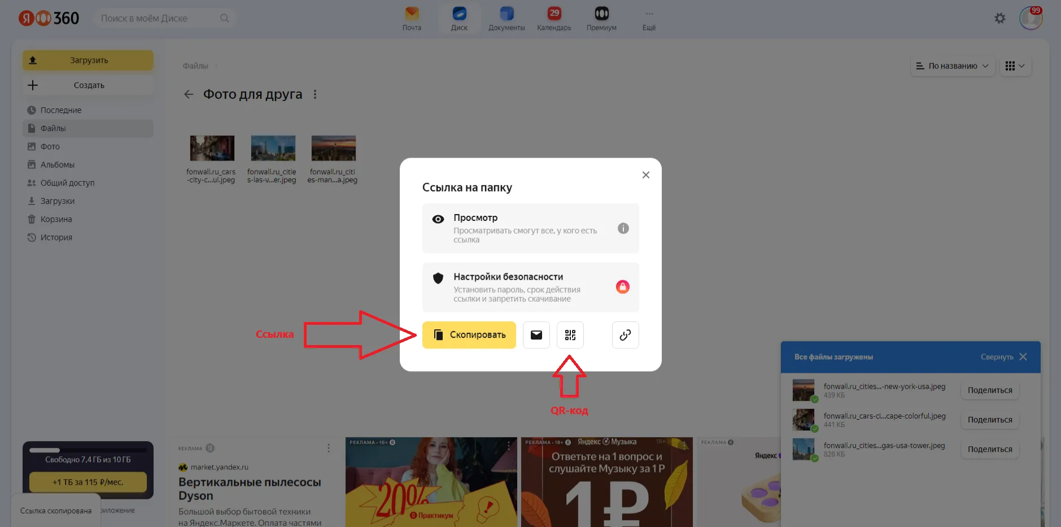
Task: Click the QR code icon button
Action: coord(570,335)
